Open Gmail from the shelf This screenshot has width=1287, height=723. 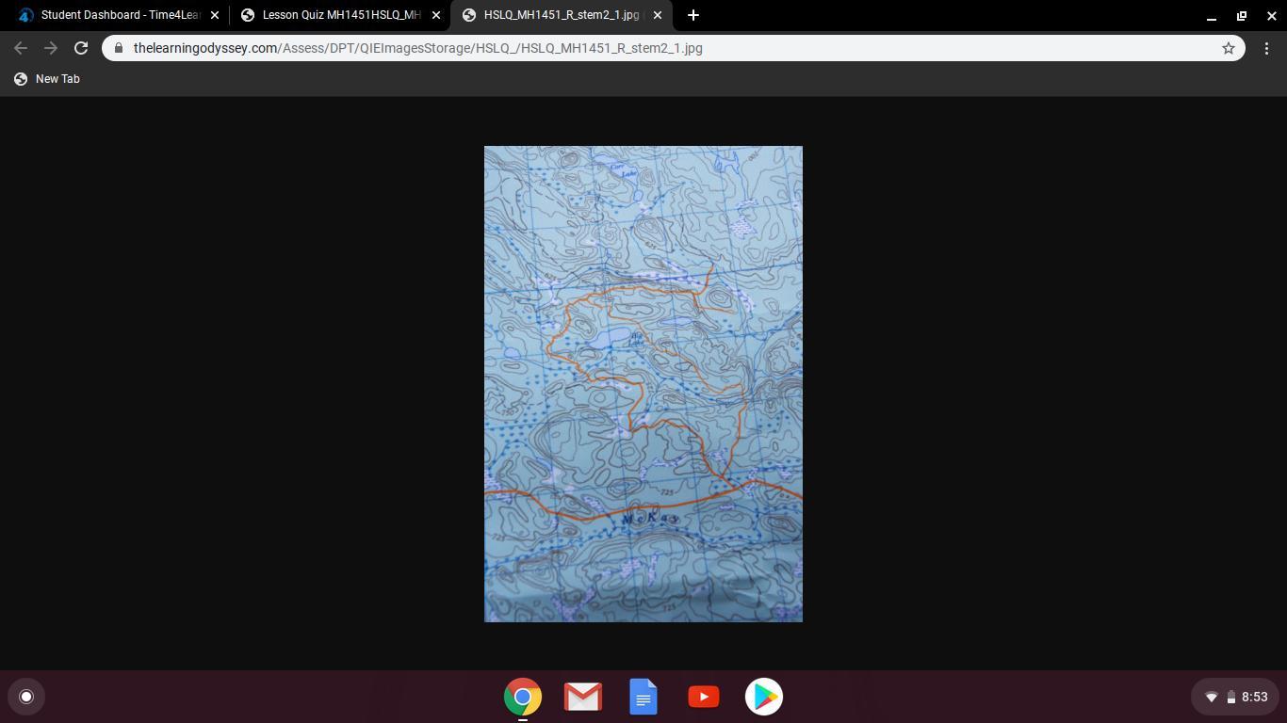[x=583, y=697]
